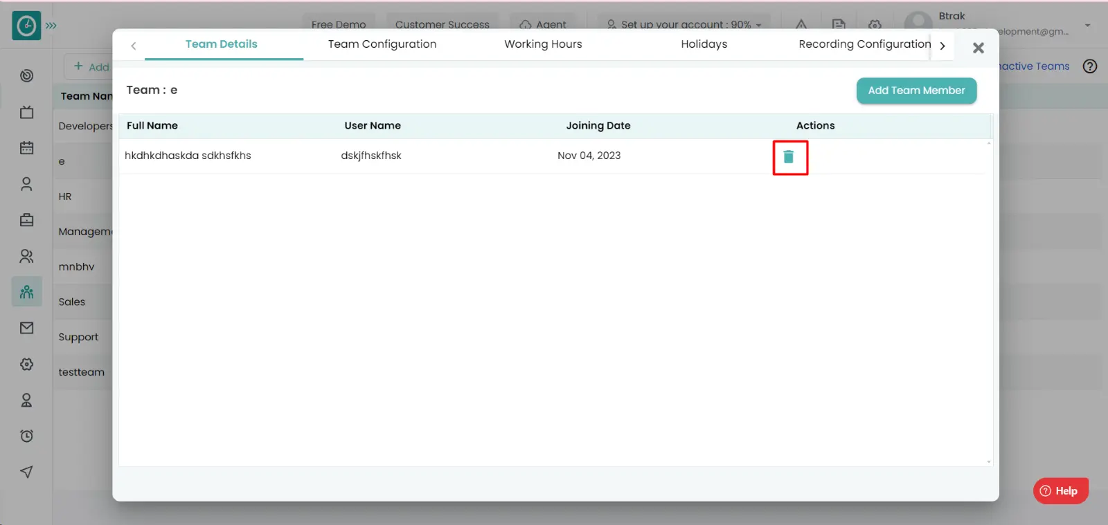Select the Developers team row
Viewport: 1108px width, 525px height.
[x=84, y=126]
